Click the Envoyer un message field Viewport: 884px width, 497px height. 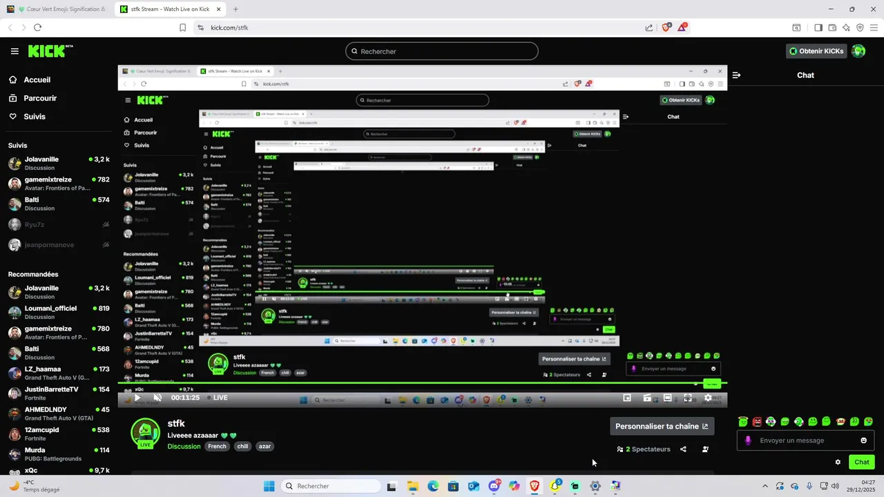pyautogui.click(x=805, y=440)
